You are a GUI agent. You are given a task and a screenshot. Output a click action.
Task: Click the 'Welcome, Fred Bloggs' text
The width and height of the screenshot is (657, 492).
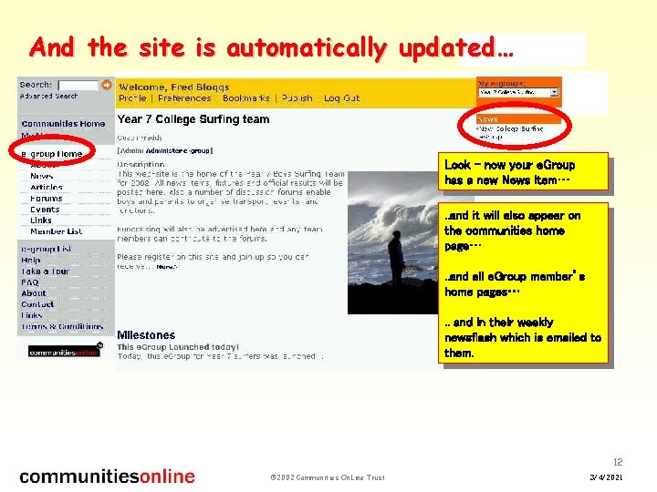click(174, 87)
